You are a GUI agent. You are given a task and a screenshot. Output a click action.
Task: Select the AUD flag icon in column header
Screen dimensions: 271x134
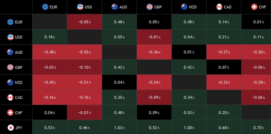115,7
